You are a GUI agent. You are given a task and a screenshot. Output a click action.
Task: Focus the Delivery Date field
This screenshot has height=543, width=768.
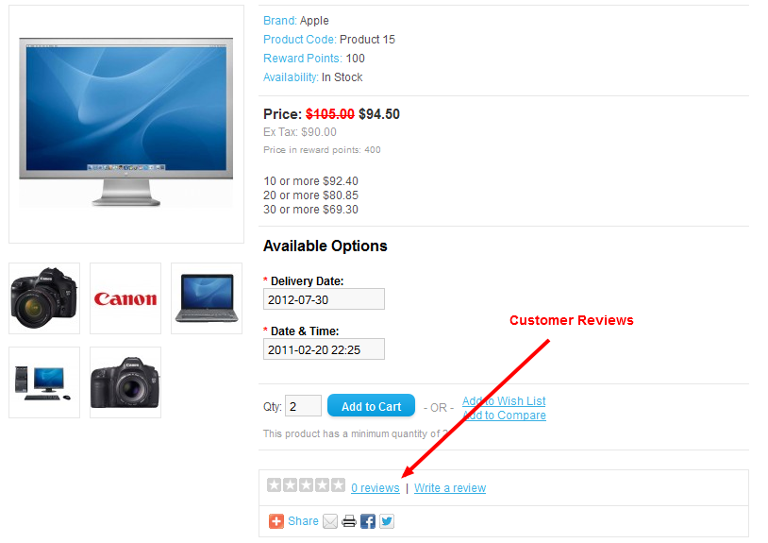click(324, 299)
